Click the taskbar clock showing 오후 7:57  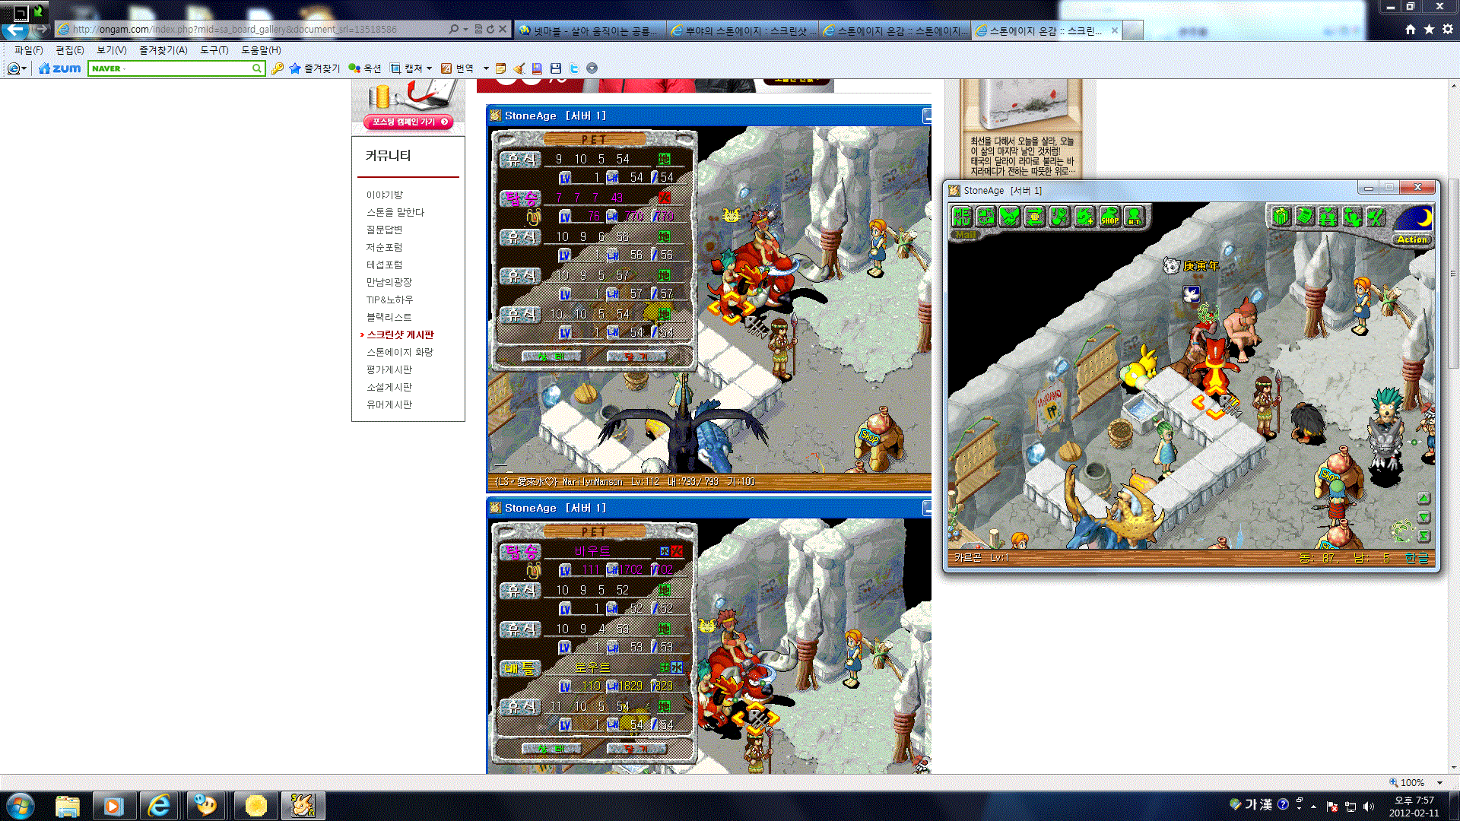coord(1414,806)
